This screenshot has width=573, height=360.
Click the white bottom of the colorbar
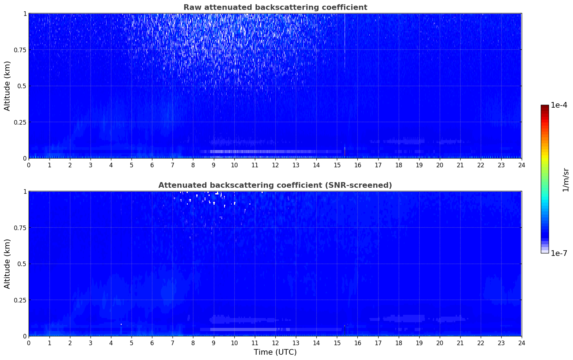(x=544, y=252)
